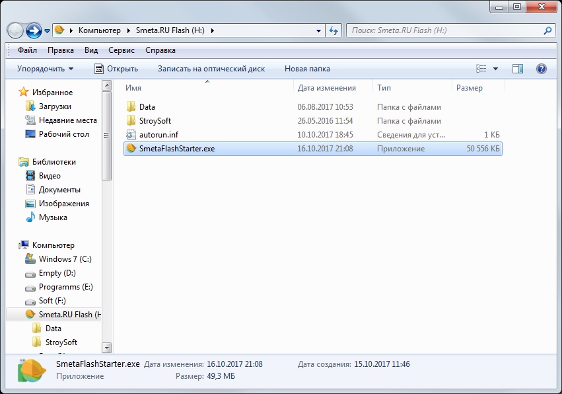
Task: Click the Smeta.RU helmet icon in address bar
Action: (x=59, y=30)
